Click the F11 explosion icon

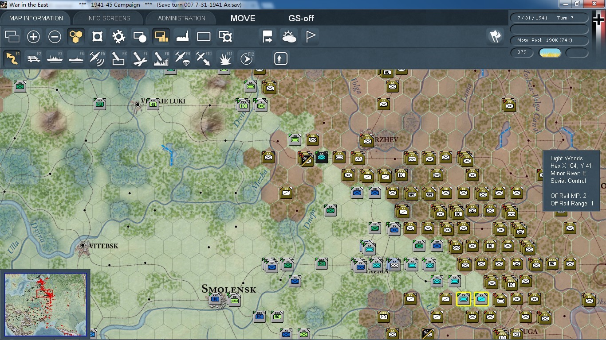[x=225, y=58]
